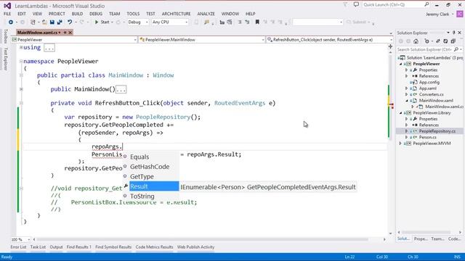The image size is (465, 261).
Task: Click the Redo toolbar icon
Action: tap(82, 22)
